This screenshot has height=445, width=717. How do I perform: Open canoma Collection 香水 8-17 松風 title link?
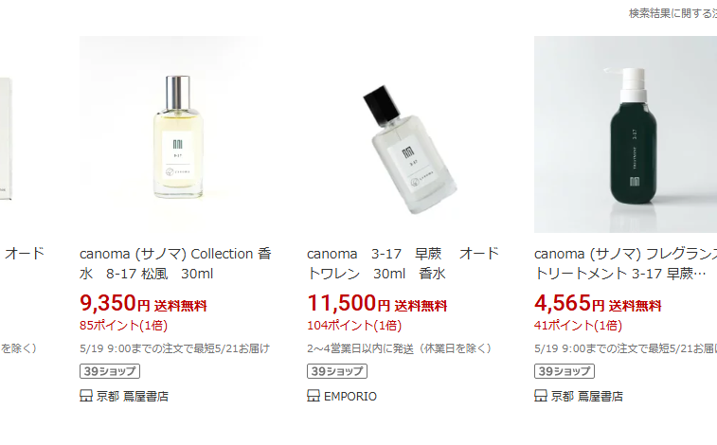175,263
